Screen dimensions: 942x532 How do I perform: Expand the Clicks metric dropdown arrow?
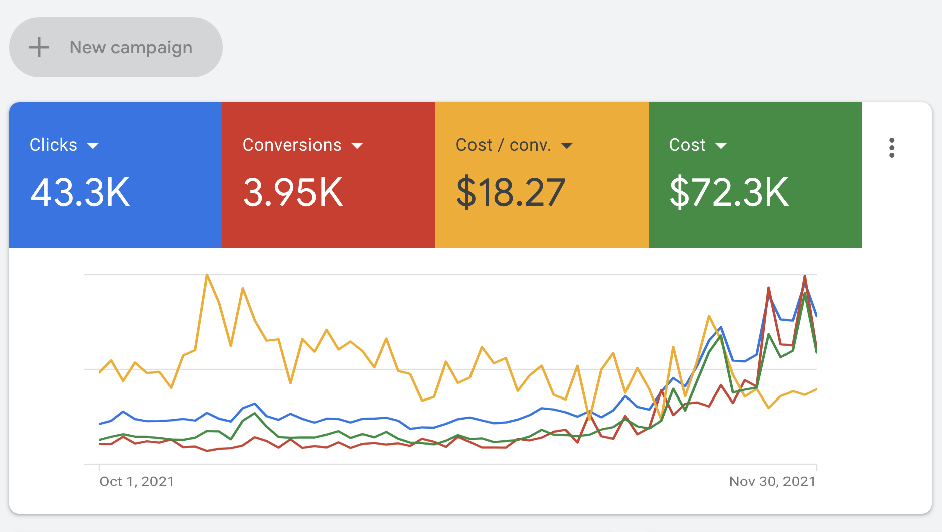(x=93, y=146)
